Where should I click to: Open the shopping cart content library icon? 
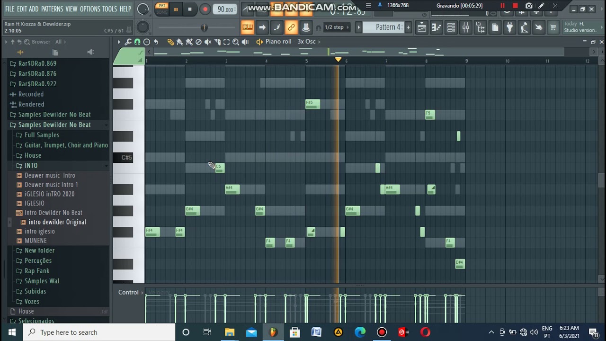tap(553, 27)
